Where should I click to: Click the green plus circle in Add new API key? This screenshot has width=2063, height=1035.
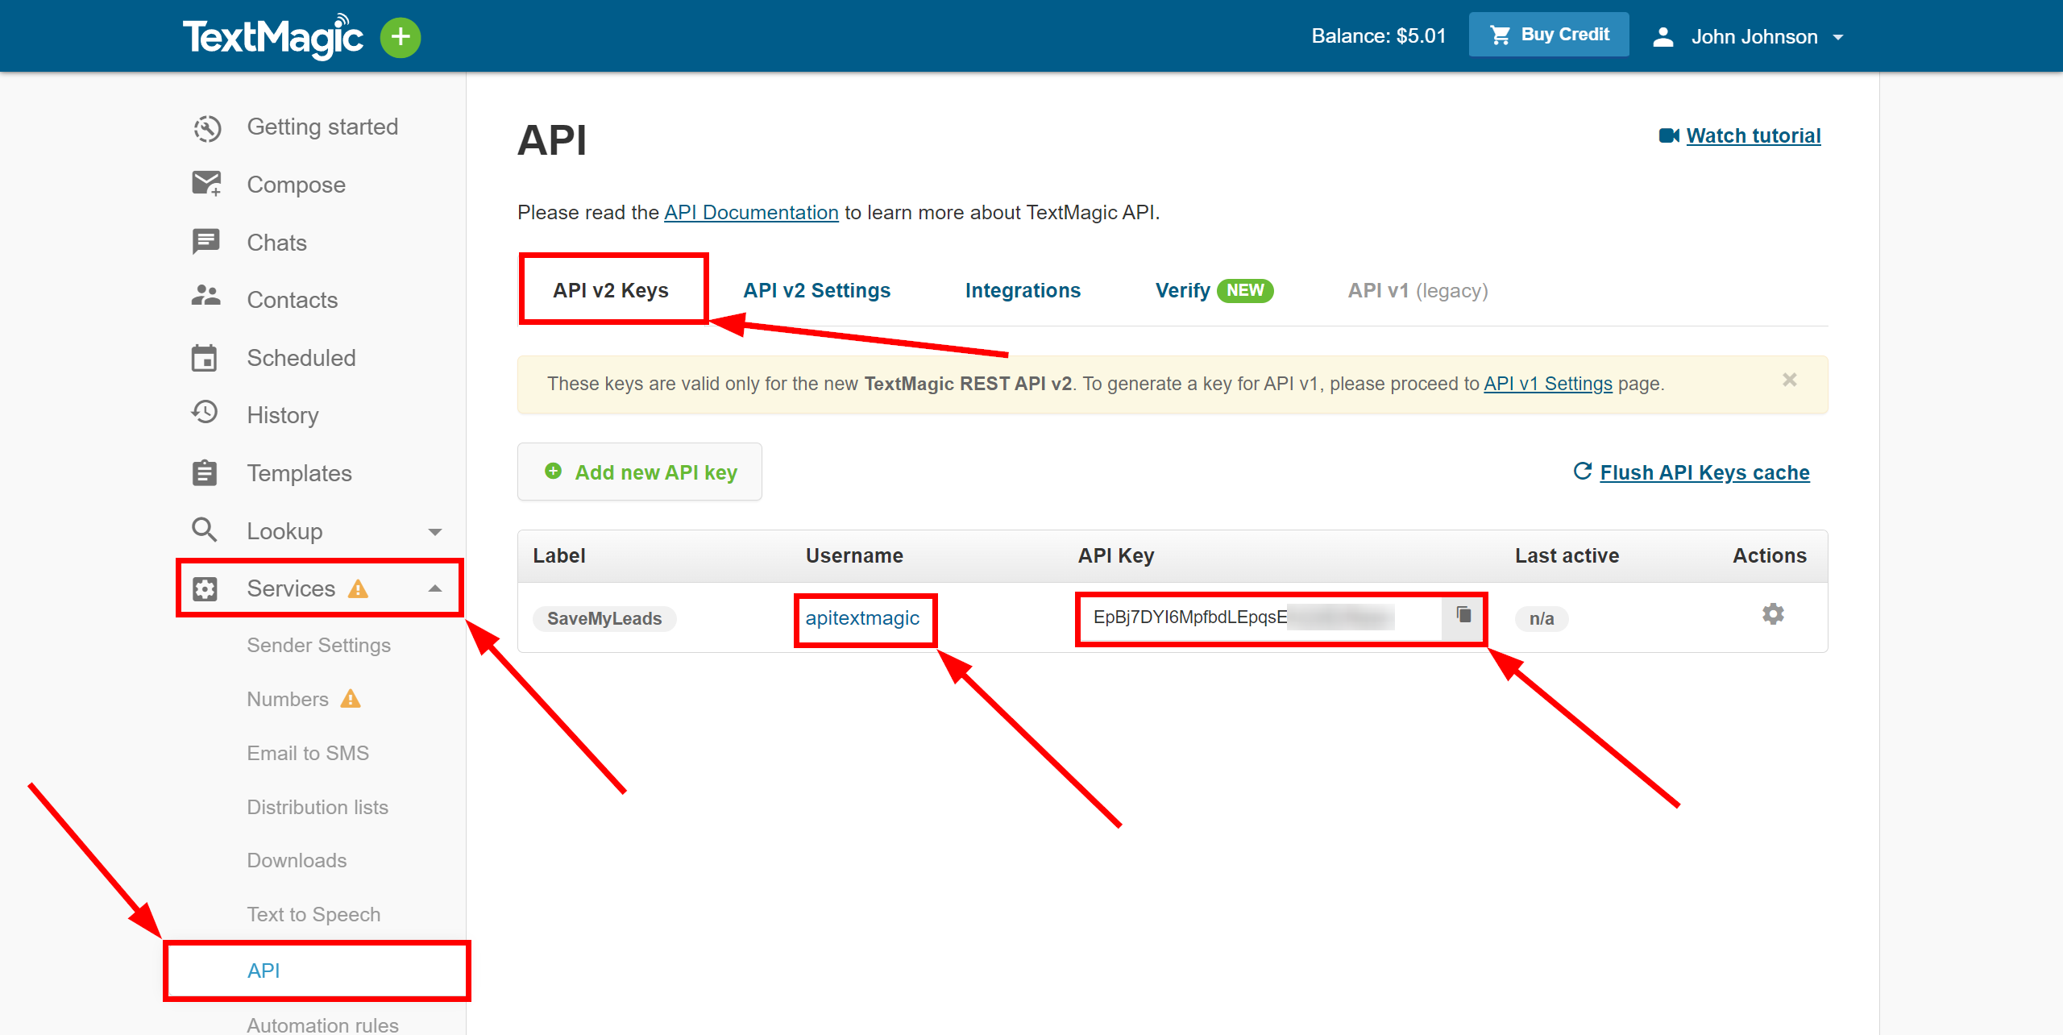553,471
